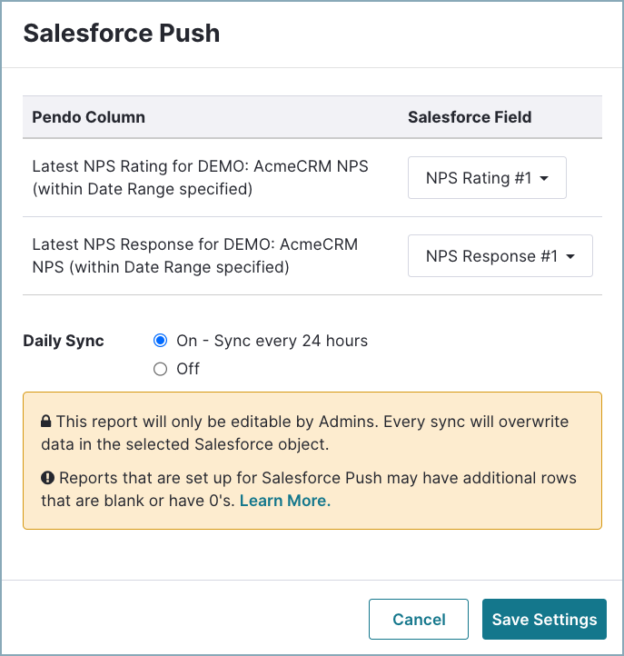Open the NPS Response #1 dropdown
624x656 pixels.
click(x=500, y=255)
